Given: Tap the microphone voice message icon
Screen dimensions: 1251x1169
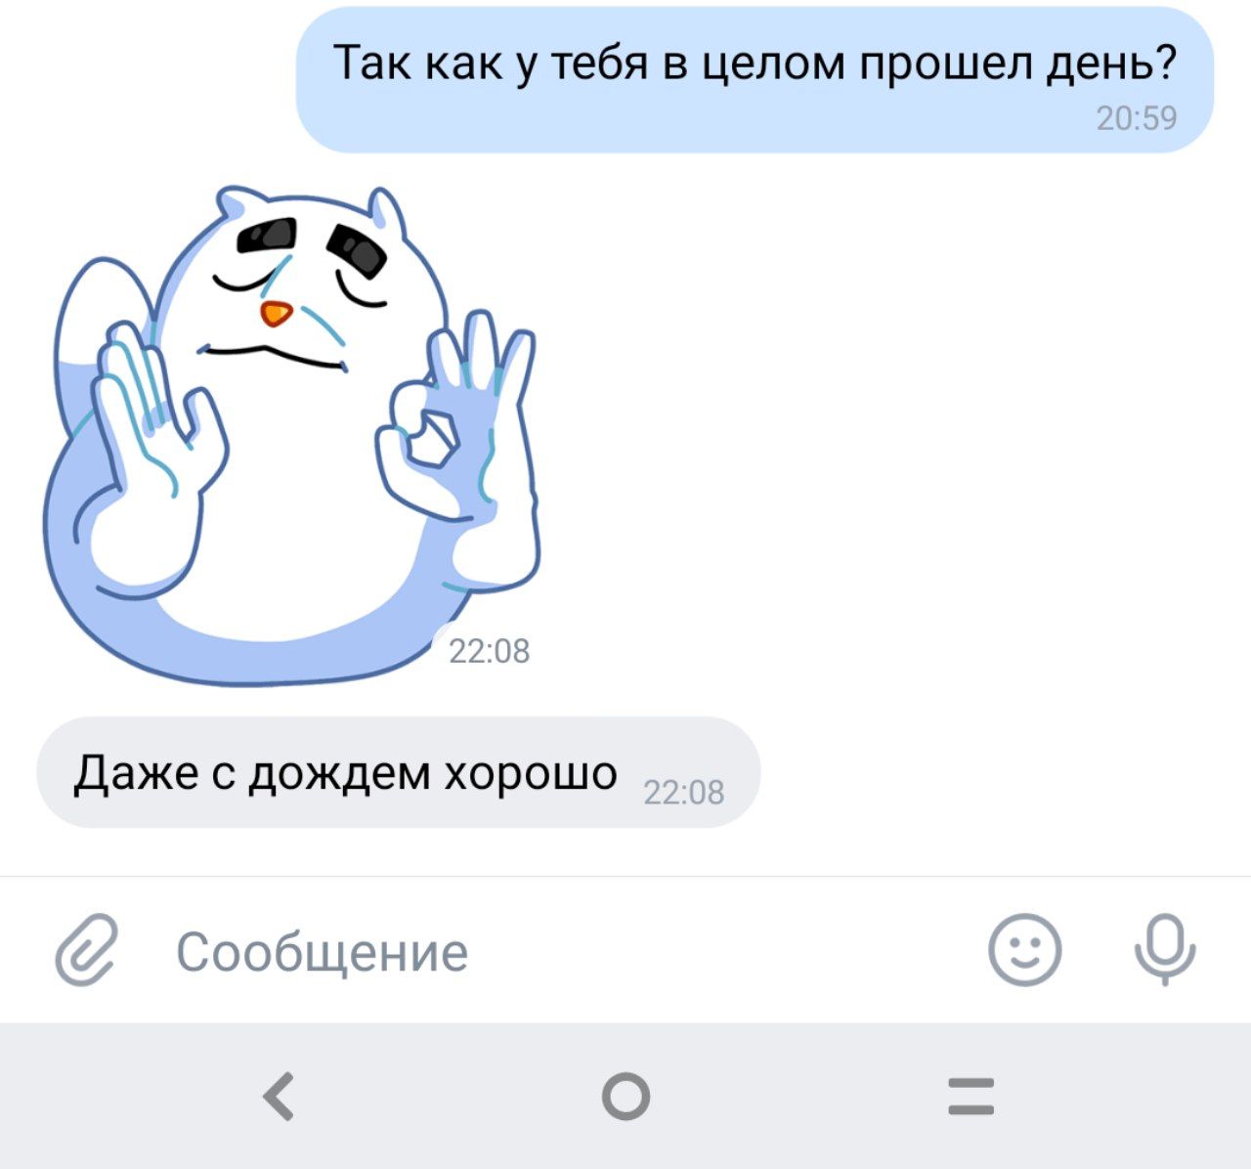Looking at the screenshot, I should click(1164, 948).
